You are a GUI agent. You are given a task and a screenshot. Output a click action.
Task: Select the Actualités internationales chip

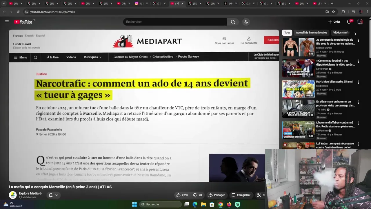point(311,33)
